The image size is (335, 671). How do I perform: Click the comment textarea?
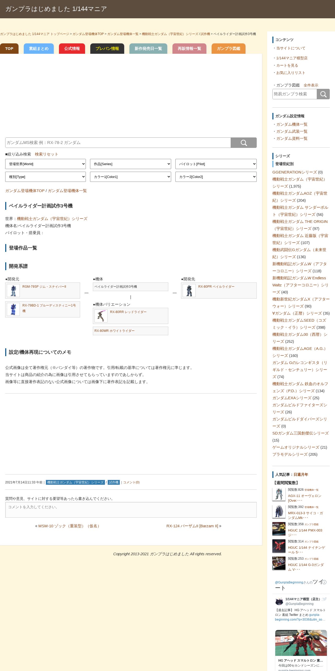pos(131,510)
